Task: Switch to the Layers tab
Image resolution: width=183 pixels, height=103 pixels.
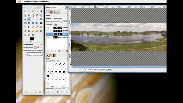Action: 48,12
